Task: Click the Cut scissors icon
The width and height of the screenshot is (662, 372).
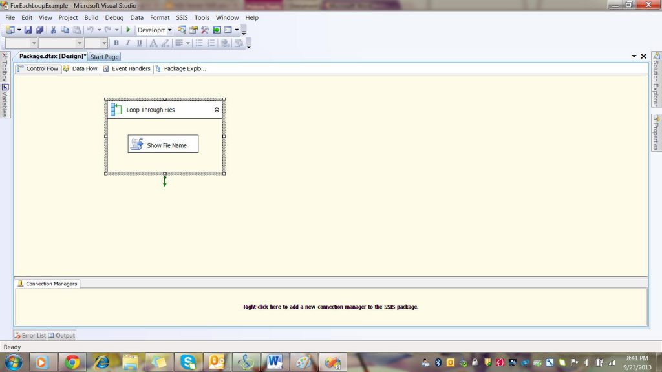Action: coord(53,30)
